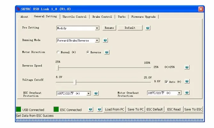Click the window title bar text
The height and width of the screenshot is (128, 214).
tap(46, 9)
